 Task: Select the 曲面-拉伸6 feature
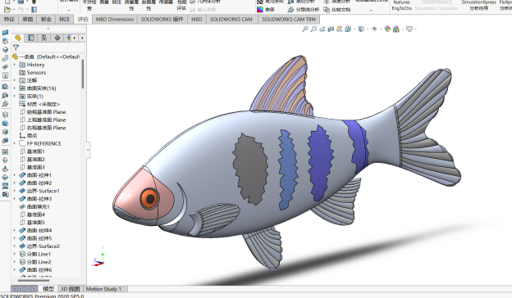[35, 269]
